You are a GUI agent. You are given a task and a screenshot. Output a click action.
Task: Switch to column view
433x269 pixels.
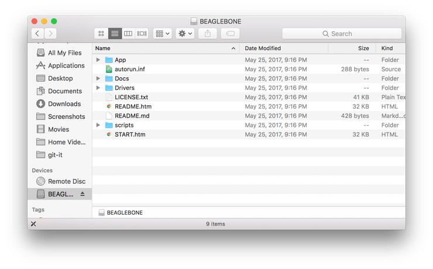click(x=128, y=34)
